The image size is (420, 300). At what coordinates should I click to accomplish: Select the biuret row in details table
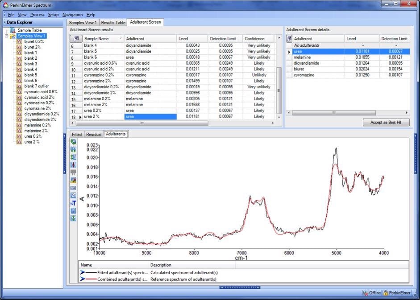(348, 69)
